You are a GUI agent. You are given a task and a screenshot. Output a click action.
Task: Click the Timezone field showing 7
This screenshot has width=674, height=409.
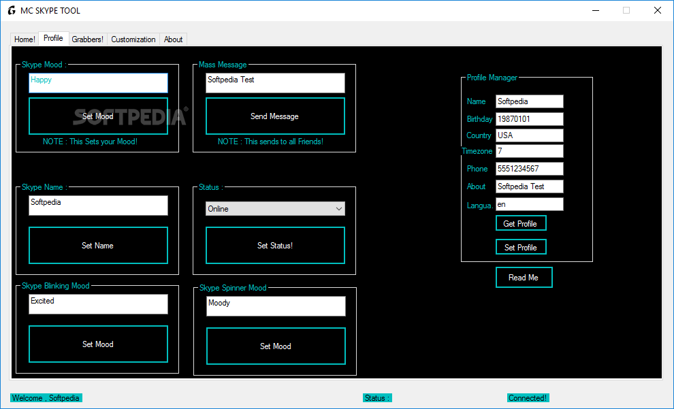point(529,151)
